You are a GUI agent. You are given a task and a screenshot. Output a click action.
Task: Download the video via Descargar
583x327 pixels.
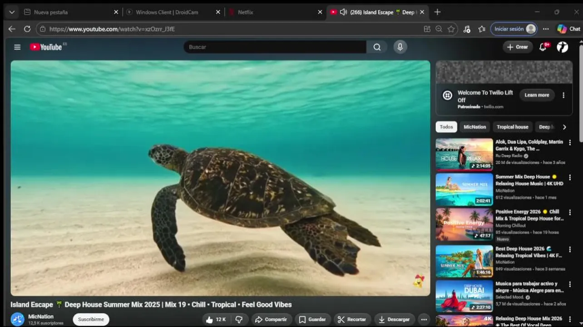pyautogui.click(x=394, y=319)
